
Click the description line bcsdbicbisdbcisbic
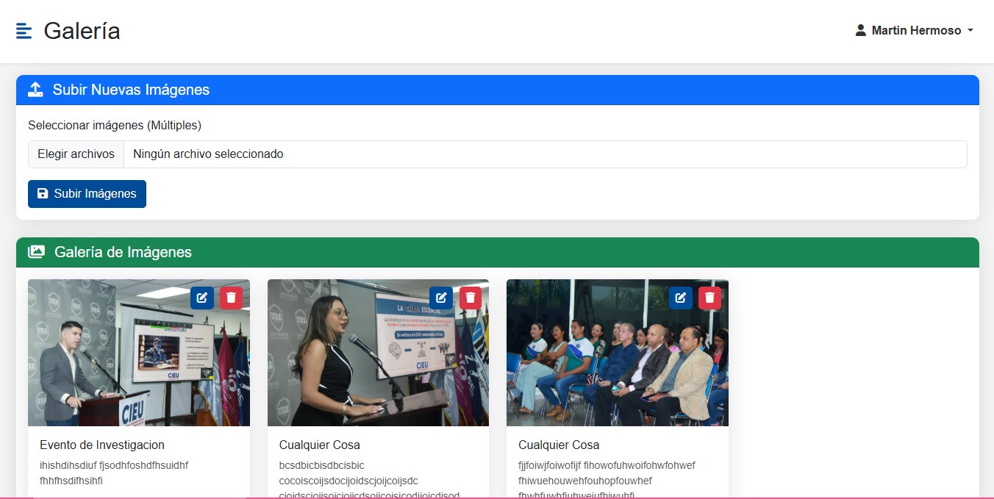(322, 465)
